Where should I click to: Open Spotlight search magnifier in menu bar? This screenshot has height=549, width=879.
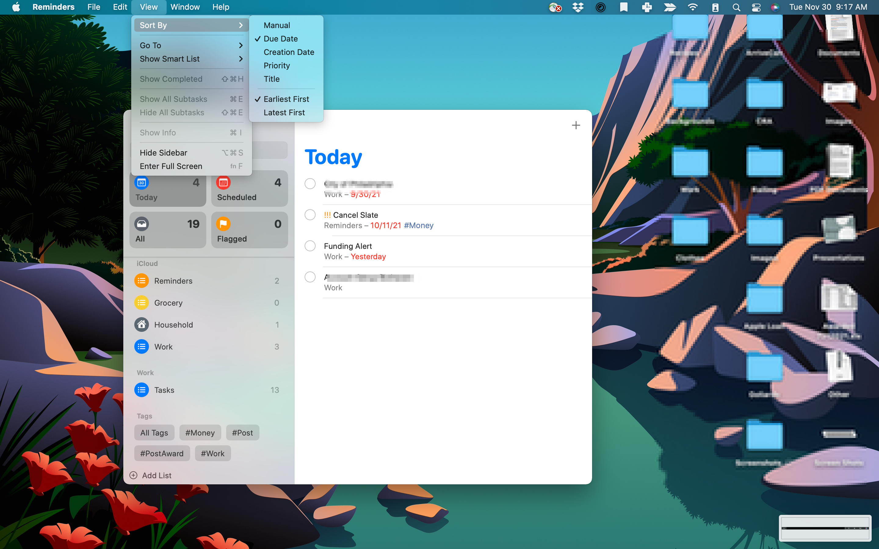pos(736,7)
